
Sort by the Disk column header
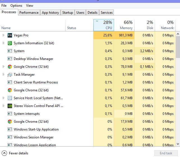[145, 25]
